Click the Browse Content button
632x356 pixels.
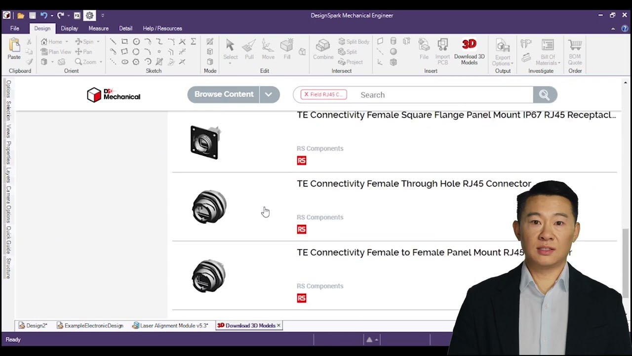click(x=224, y=94)
